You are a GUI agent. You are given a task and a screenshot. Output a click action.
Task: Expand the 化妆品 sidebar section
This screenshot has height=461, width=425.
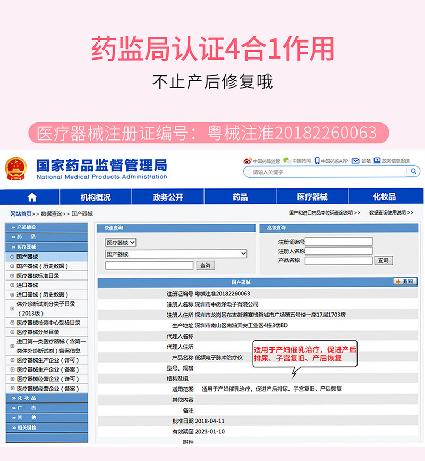coord(47,398)
